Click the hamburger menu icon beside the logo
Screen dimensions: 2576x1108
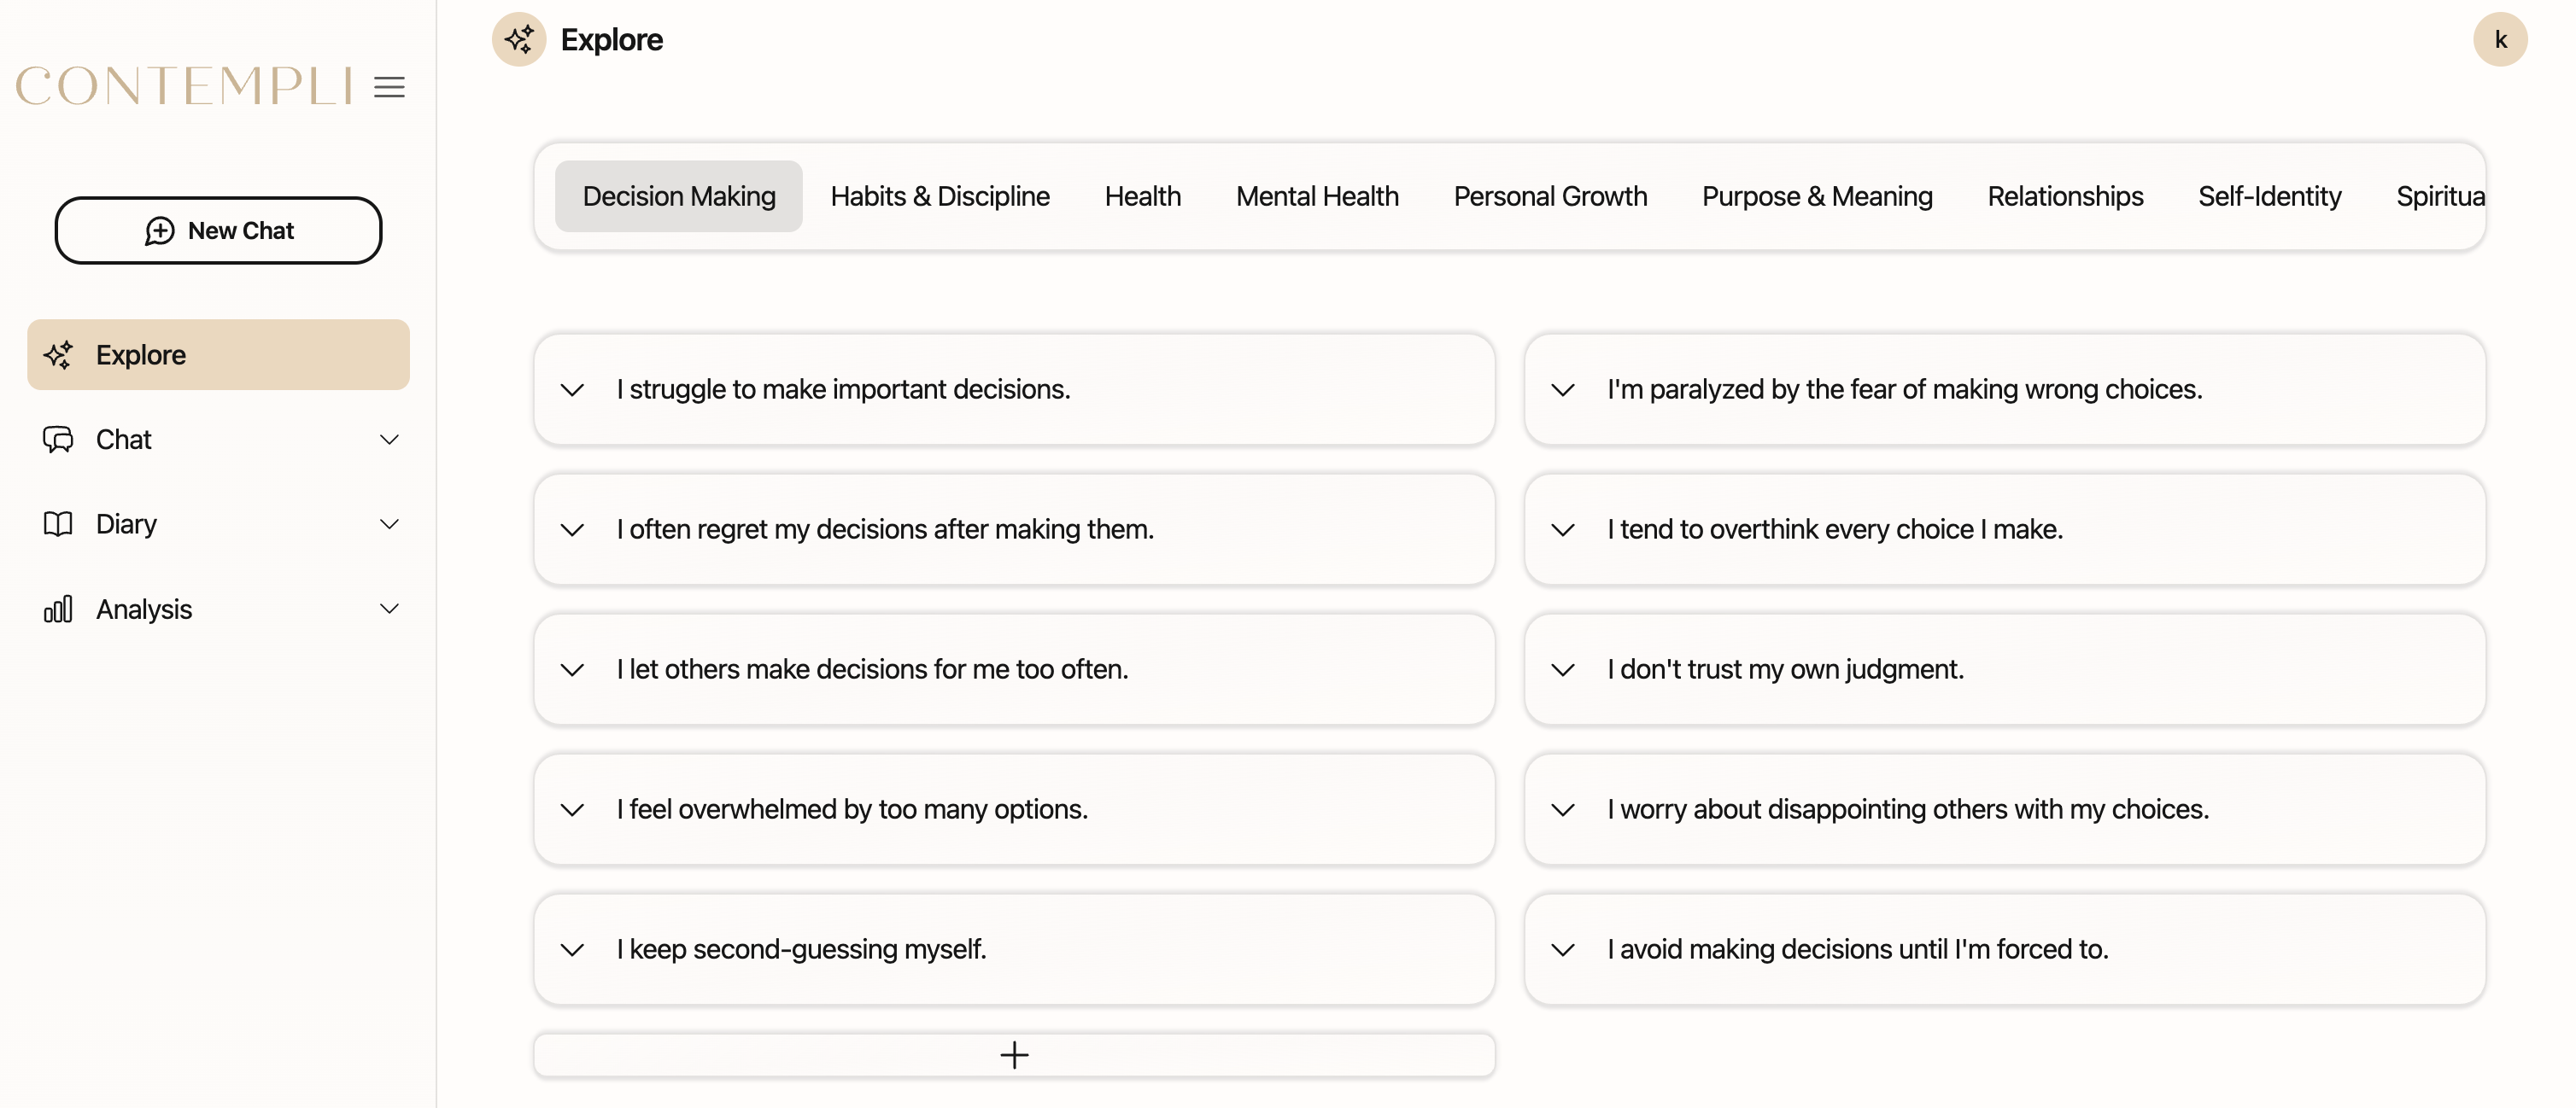[389, 87]
